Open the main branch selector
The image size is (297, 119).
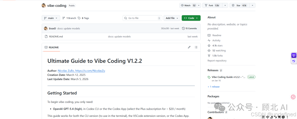pyautogui.click(x=51, y=18)
